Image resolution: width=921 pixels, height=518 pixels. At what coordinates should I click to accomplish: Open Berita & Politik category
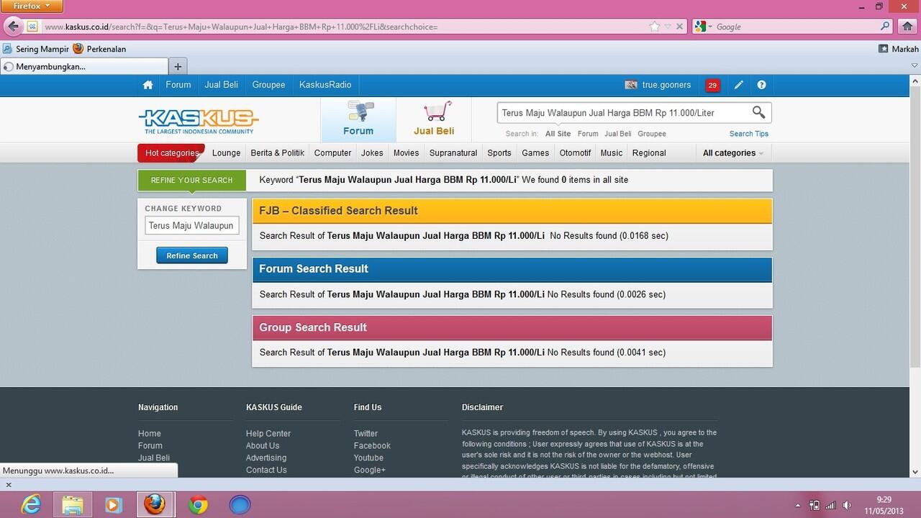click(x=277, y=153)
